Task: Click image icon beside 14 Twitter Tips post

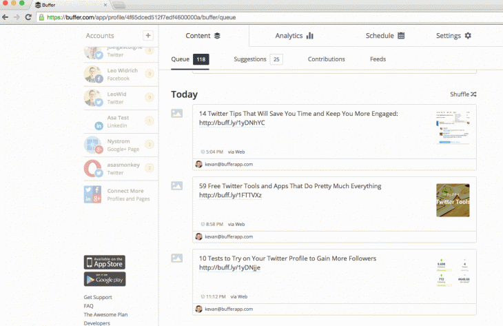Action: pos(176,114)
